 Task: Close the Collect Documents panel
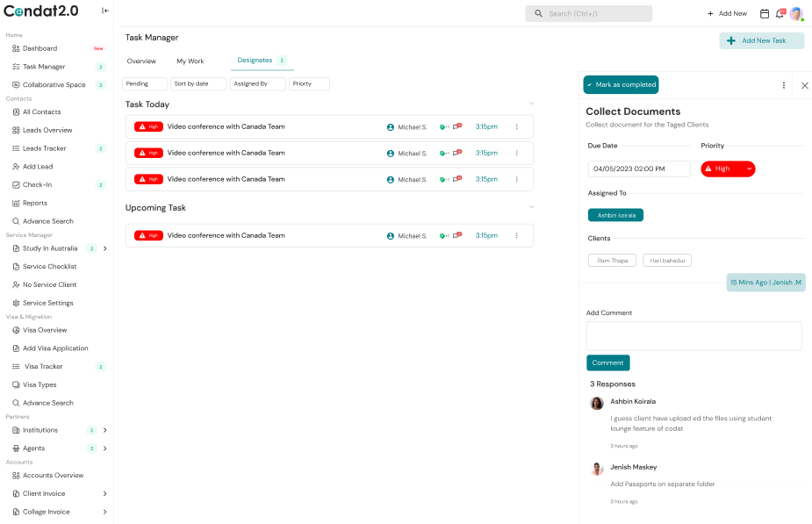pyautogui.click(x=804, y=85)
